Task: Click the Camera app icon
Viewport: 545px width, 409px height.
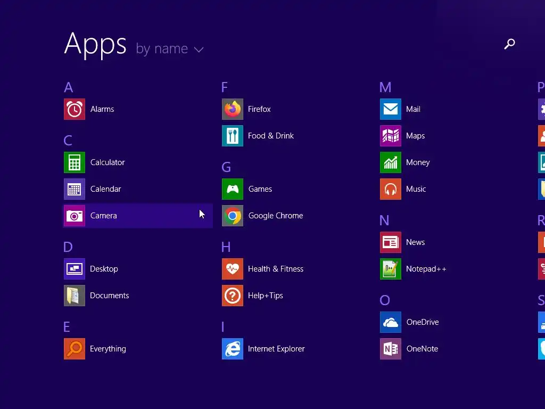Action: pyautogui.click(x=75, y=216)
